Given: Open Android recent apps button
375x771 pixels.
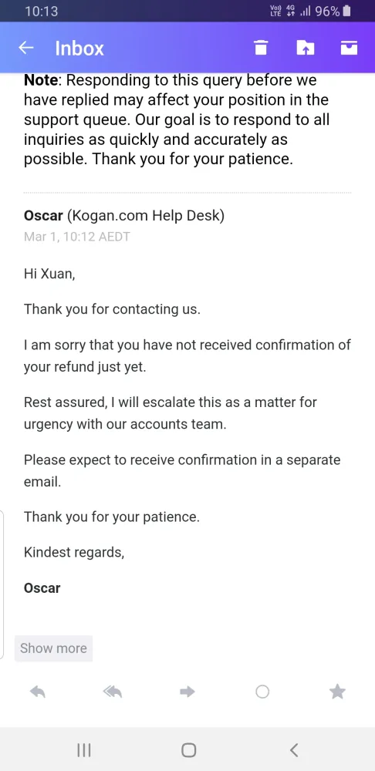Looking at the screenshot, I should (84, 750).
